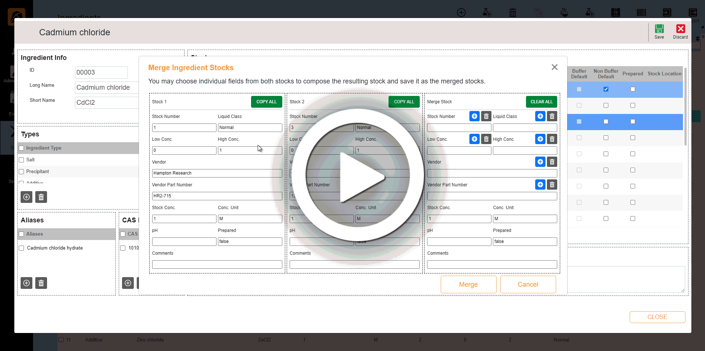Add Vendor to merge stock
The width and height of the screenshot is (705, 351).
click(x=540, y=162)
